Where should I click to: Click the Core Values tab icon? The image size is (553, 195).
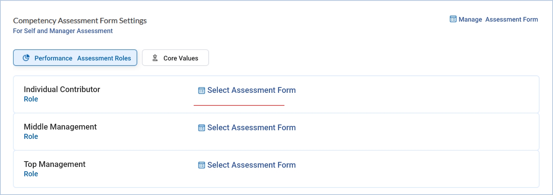155,58
